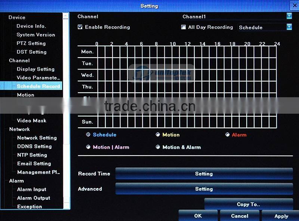Viewport: 299px width, 221px height.
Task: Select the Motion & Alarm radio option
Action: click(x=158, y=147)
